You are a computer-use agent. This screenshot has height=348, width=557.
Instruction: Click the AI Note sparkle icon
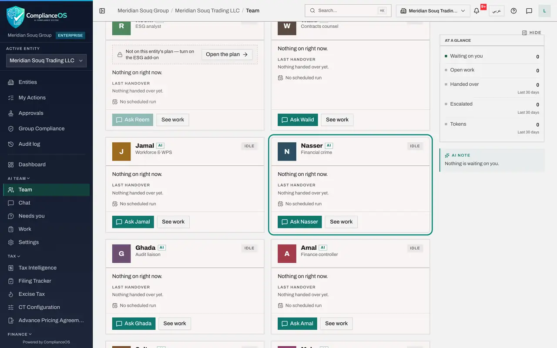447,155
